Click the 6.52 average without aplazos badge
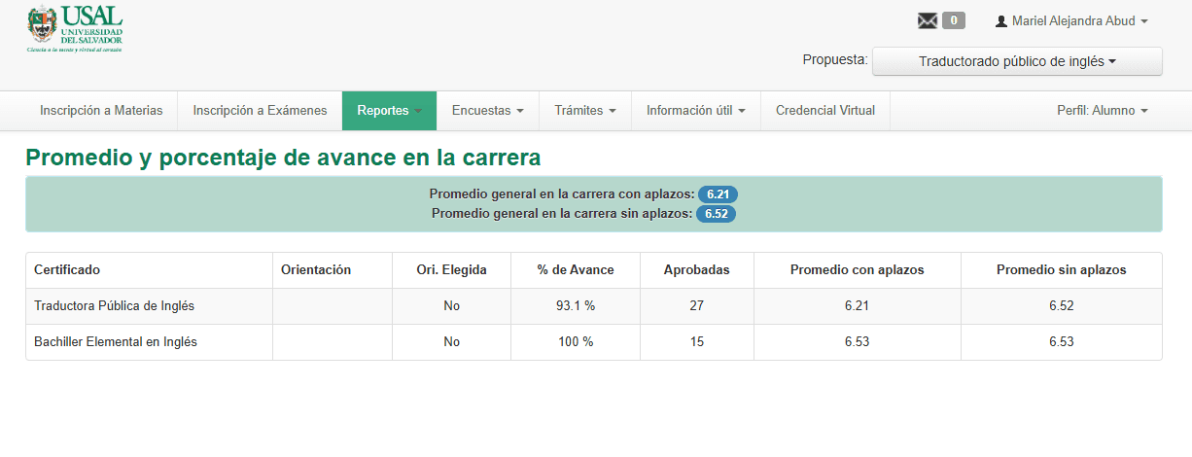Viewport: 1192px width, 457px height. 717,214
